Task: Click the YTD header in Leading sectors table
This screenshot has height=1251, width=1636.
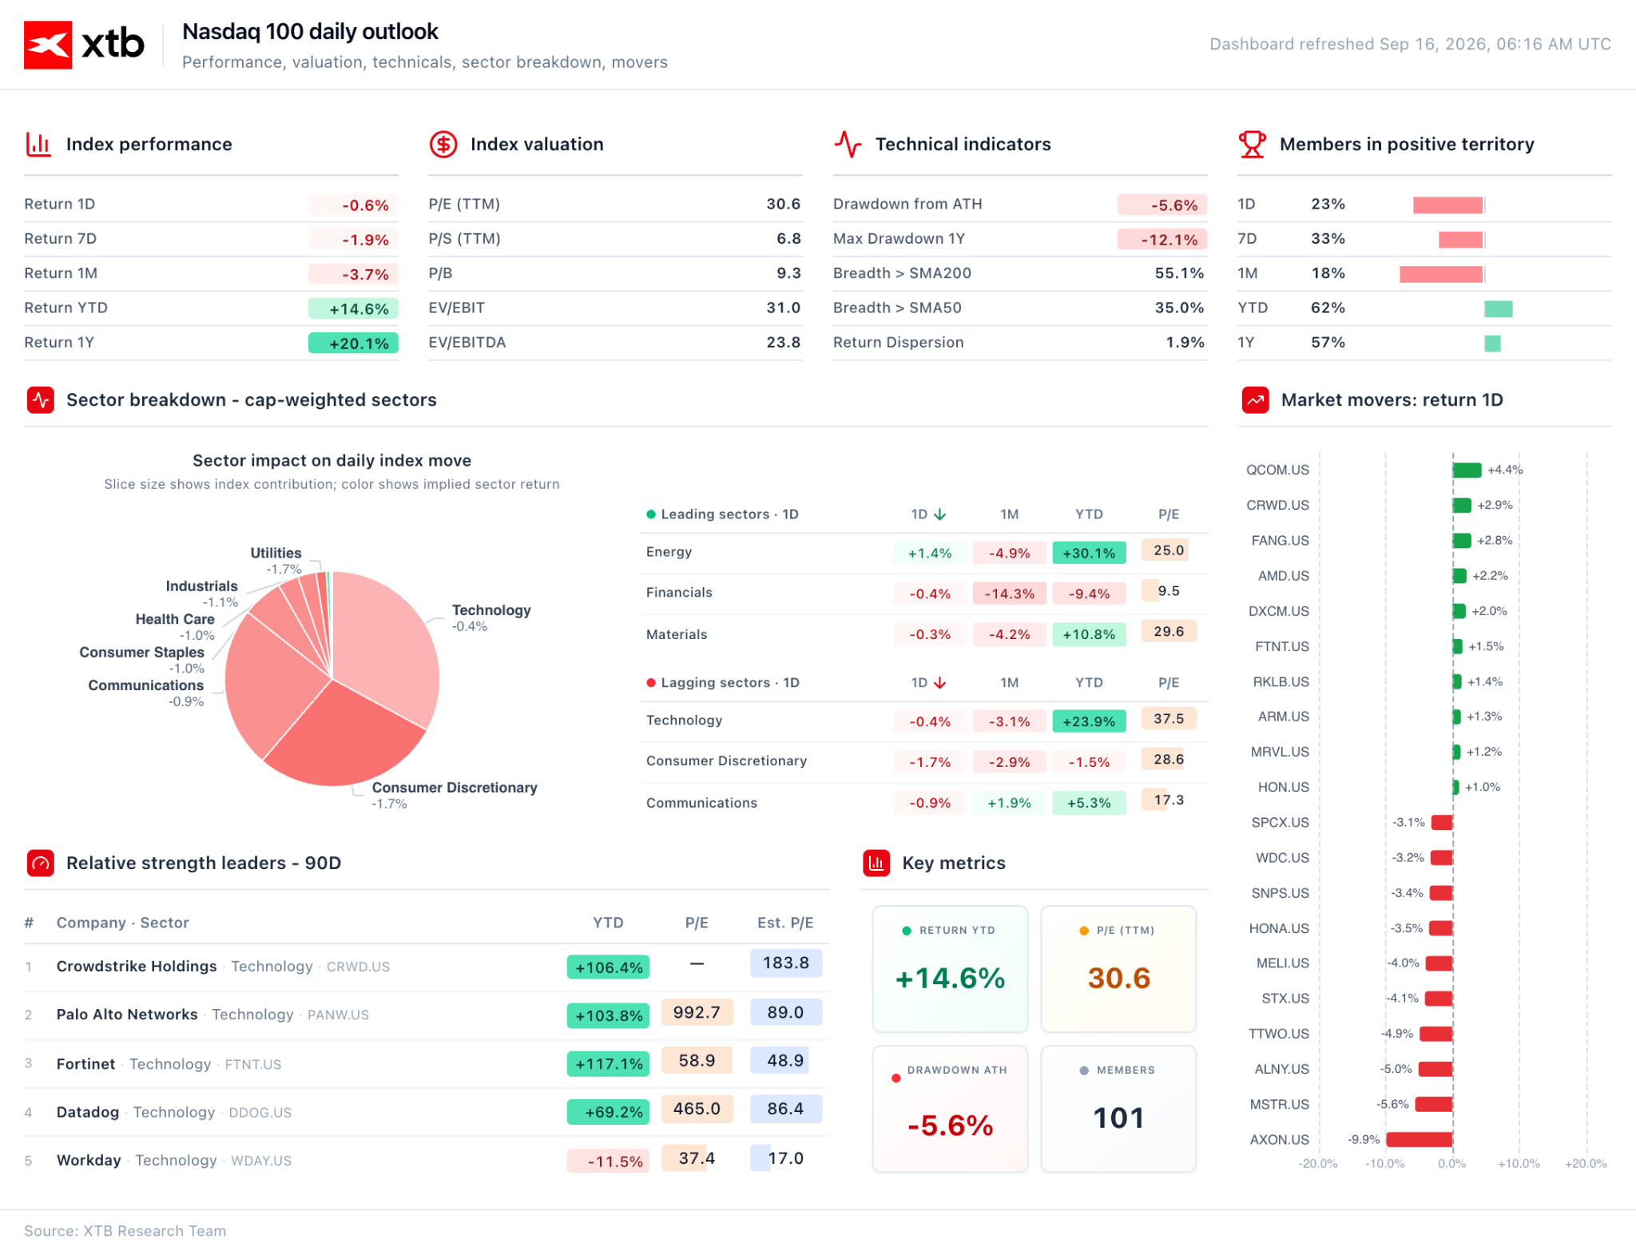Action: [x=1089, y=514]
